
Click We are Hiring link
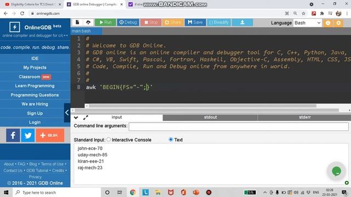35,104
